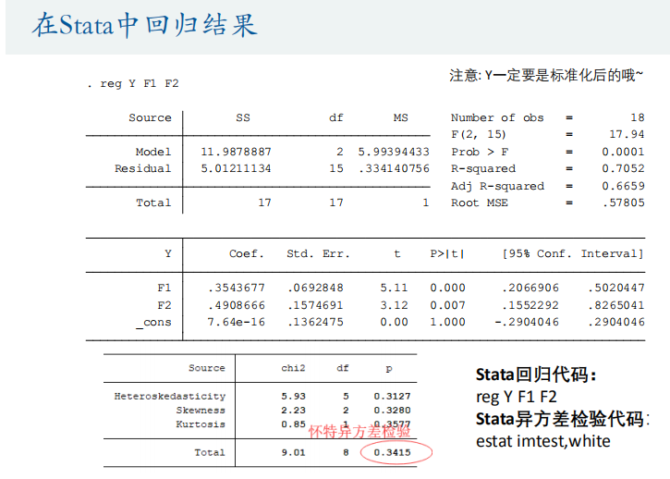Select the _cons coefficient 7.64e-16

(x=237, y=322)
